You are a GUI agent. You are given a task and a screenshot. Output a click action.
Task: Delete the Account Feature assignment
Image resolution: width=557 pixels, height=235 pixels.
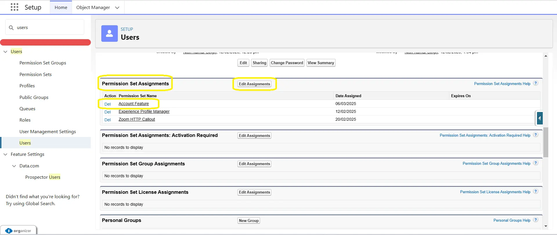click(107, 104)
